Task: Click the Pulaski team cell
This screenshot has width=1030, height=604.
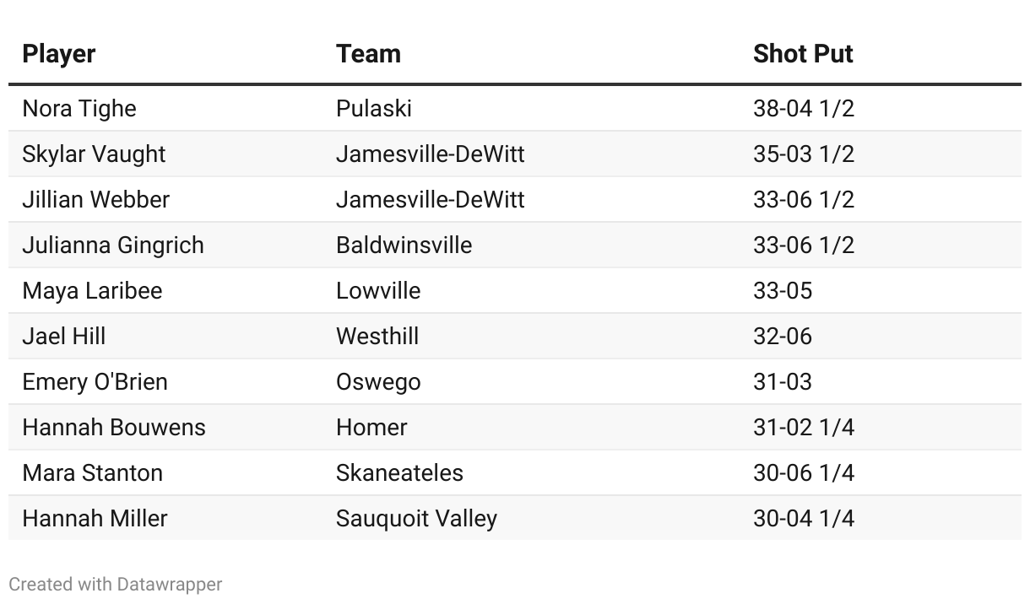Action: coord(374,109)
